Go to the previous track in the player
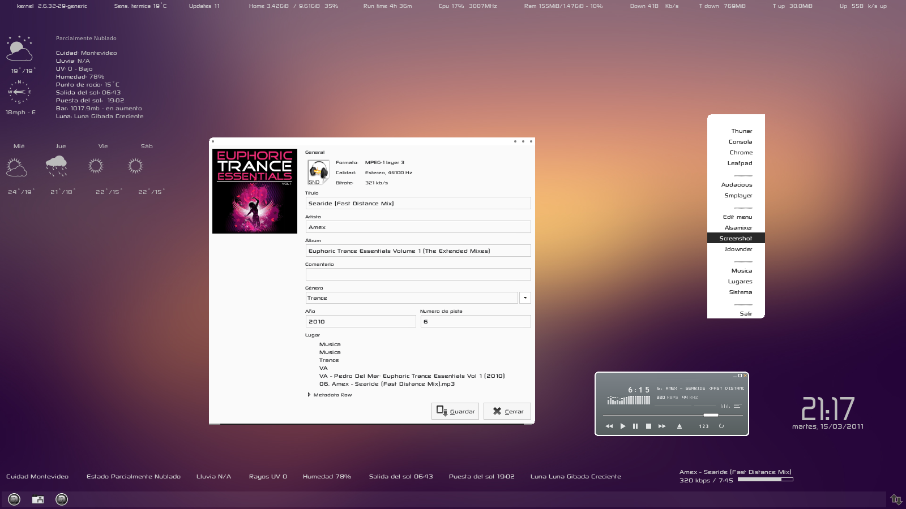 point(609,426)
